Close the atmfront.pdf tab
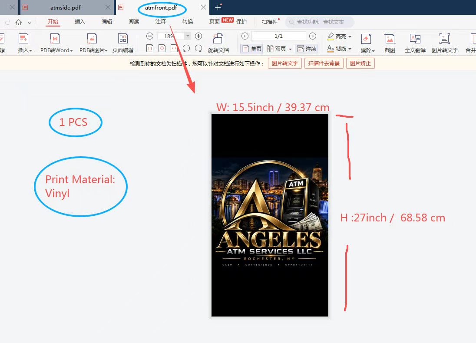This screenshot has height=343, width=476. 203,7
